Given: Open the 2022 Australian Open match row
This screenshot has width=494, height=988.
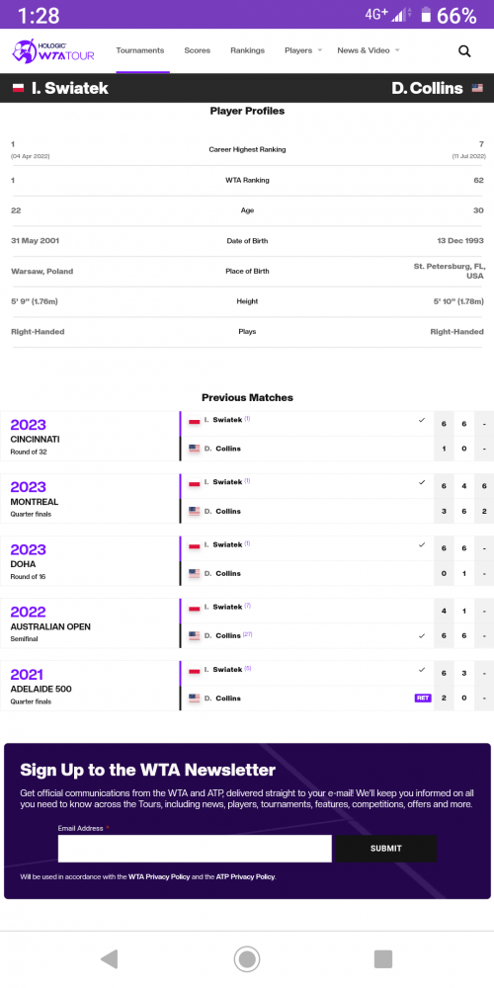Looking at the screenshot, I should point(247,623).
